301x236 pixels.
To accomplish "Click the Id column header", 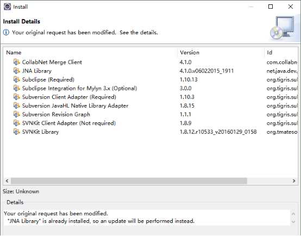I will pyautogui.click(x=281, y=52).
